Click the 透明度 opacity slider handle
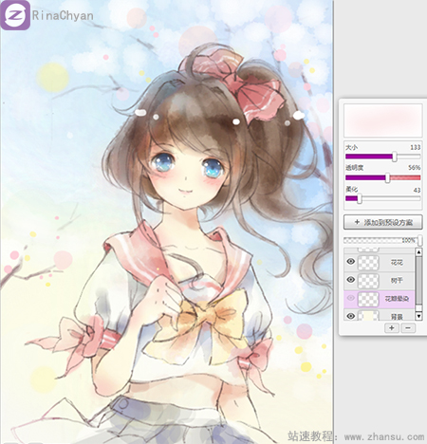The width and height of the screenshot is (427, 444). tap(387, 177)
